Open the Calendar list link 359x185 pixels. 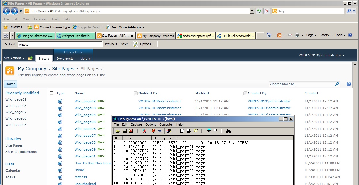pos(13,171)
